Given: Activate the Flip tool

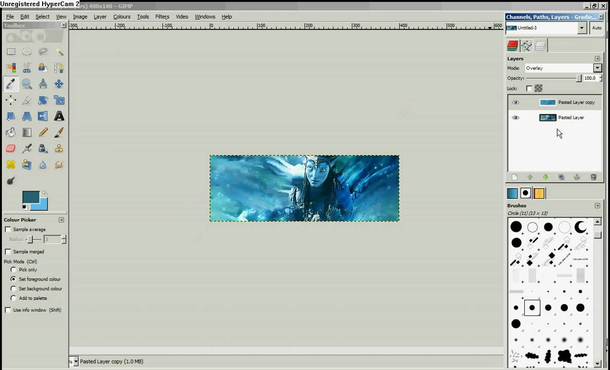Looking at the screenshot, I should click(x=43, y=116).
